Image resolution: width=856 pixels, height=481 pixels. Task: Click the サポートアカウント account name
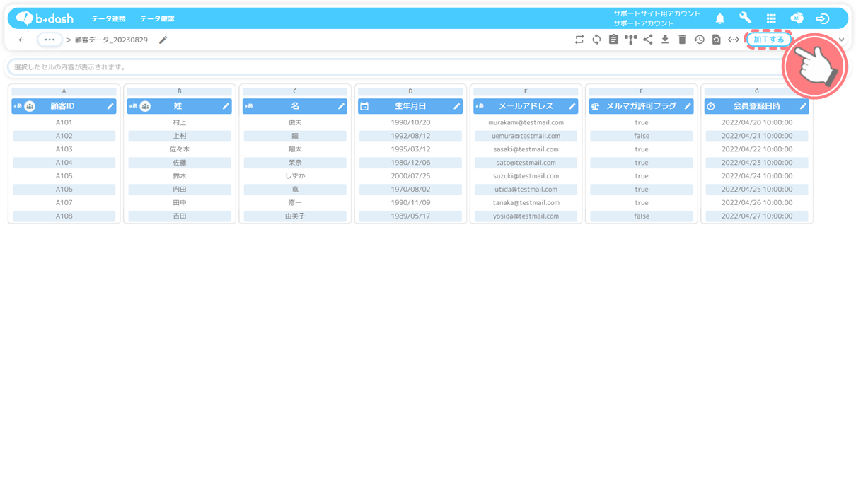[x=643, y=23]
